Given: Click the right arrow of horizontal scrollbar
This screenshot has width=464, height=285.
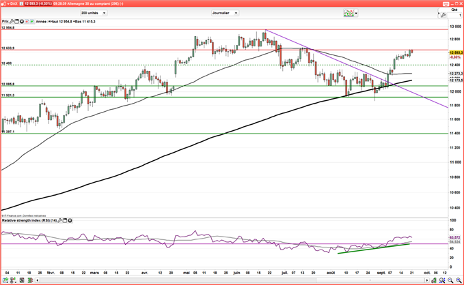Looking at the screenshot, I should [x=426, y=280].
